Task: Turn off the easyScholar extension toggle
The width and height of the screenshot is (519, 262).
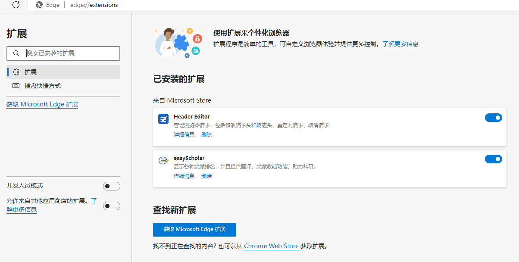Action: 493,159
